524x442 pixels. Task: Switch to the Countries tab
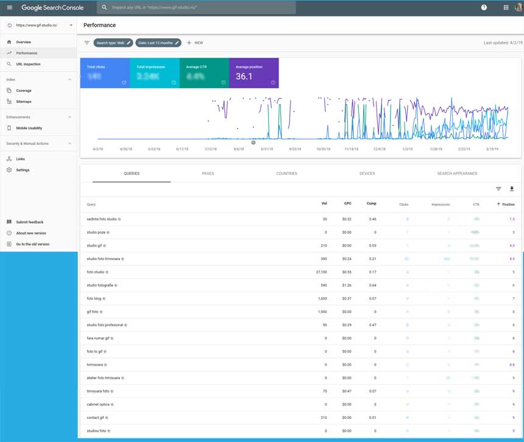[x=286, y=174]
